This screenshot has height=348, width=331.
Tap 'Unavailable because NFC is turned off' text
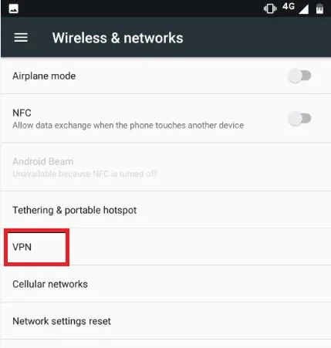click(x=85, y=174)
